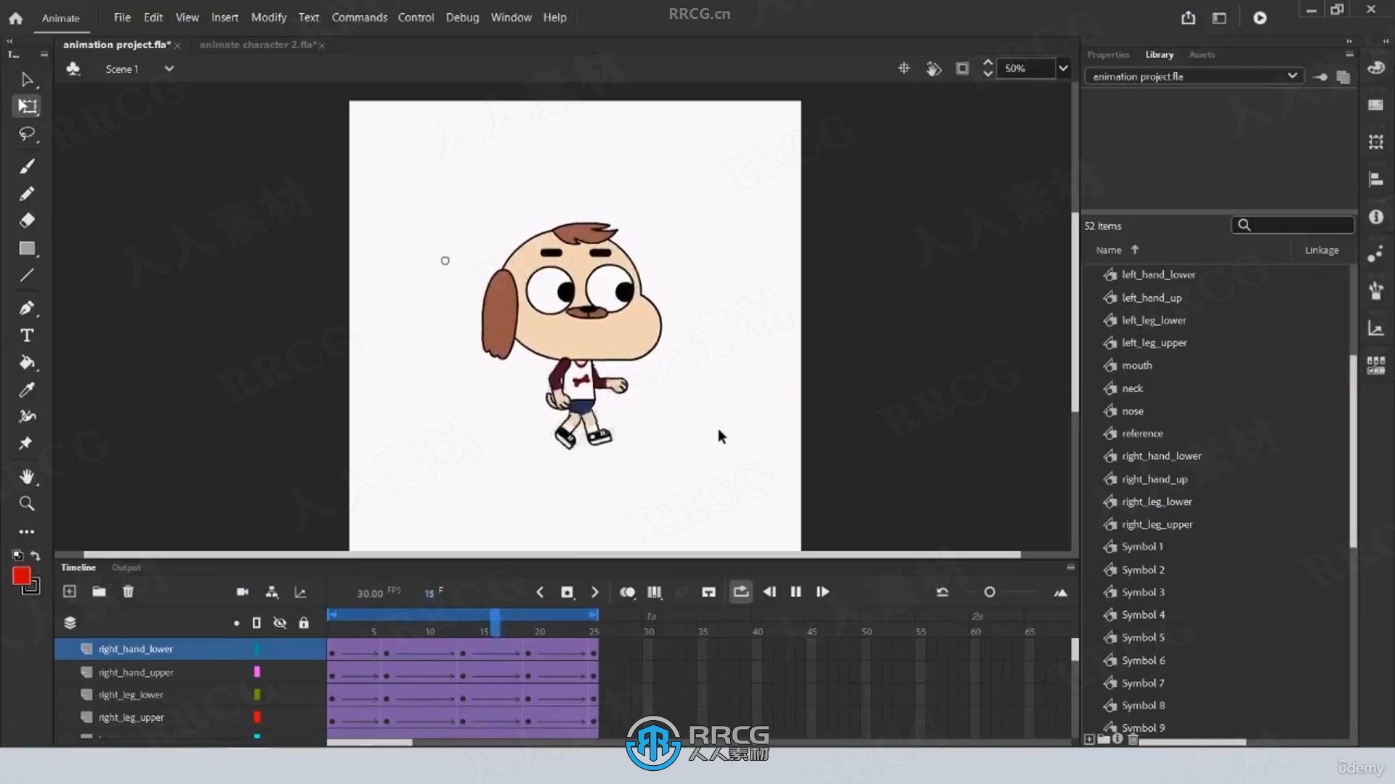
Task: Click the onion skin toggle icon
Action: (x=628, y=592)
